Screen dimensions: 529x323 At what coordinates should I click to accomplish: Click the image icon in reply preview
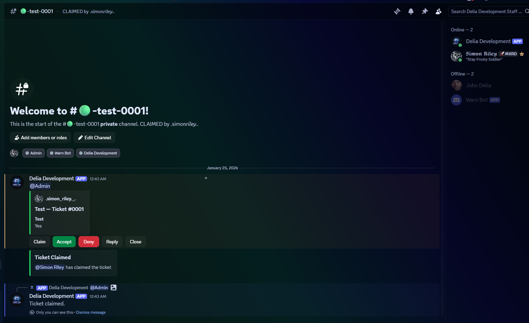[114, 287]
